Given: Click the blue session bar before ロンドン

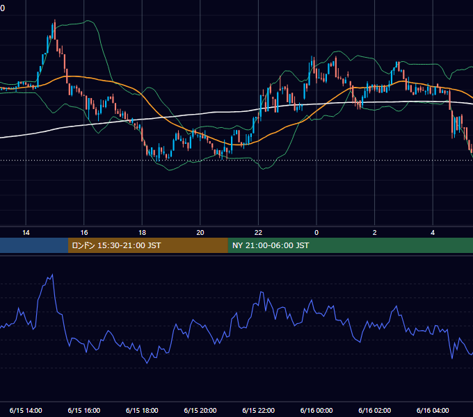Looking at the screenshot, I should tap(34, 245).
